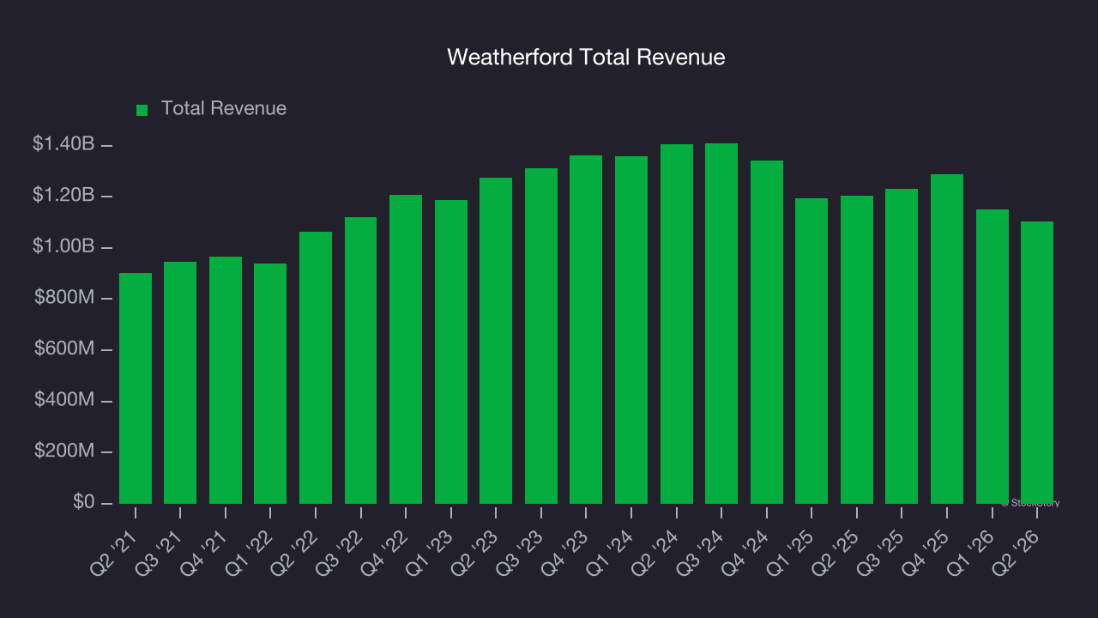
Task: Select the Q2 '23 revenue bar
Action: pos(496,341)
